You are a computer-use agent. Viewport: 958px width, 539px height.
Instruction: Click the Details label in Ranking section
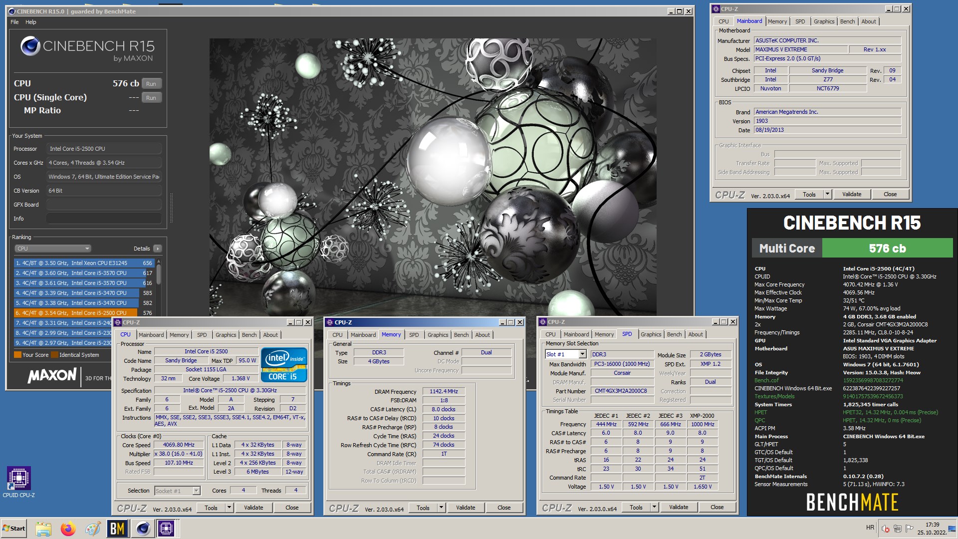[142, 249]
